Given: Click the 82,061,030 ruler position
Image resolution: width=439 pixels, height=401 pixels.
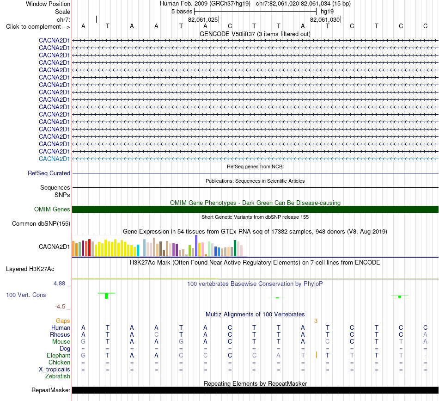Looking at the screenshot, I should 325,19.
